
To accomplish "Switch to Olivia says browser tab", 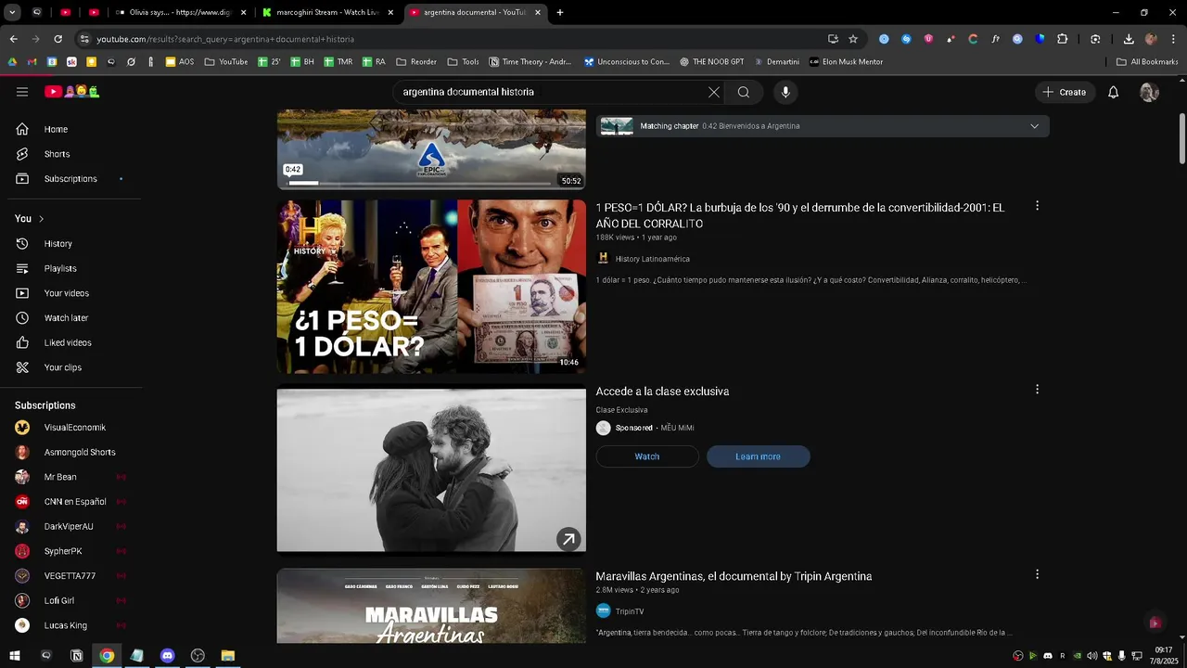I will point(181,12).
